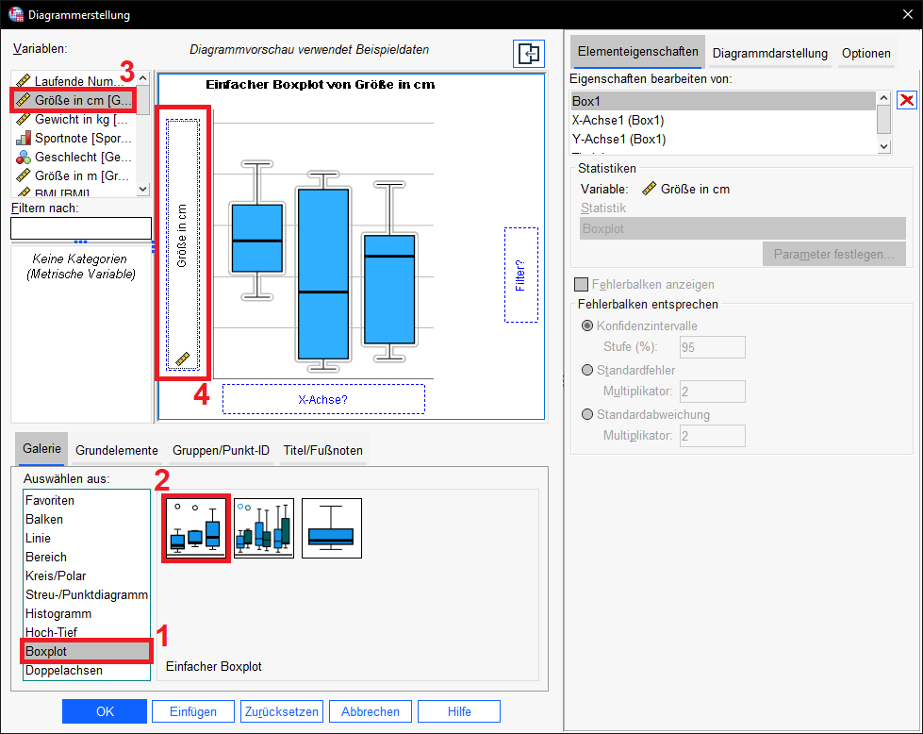This screenshot has height=734, width=923.
Task: Click the Abbrechen button
Action: click(371, 711)
